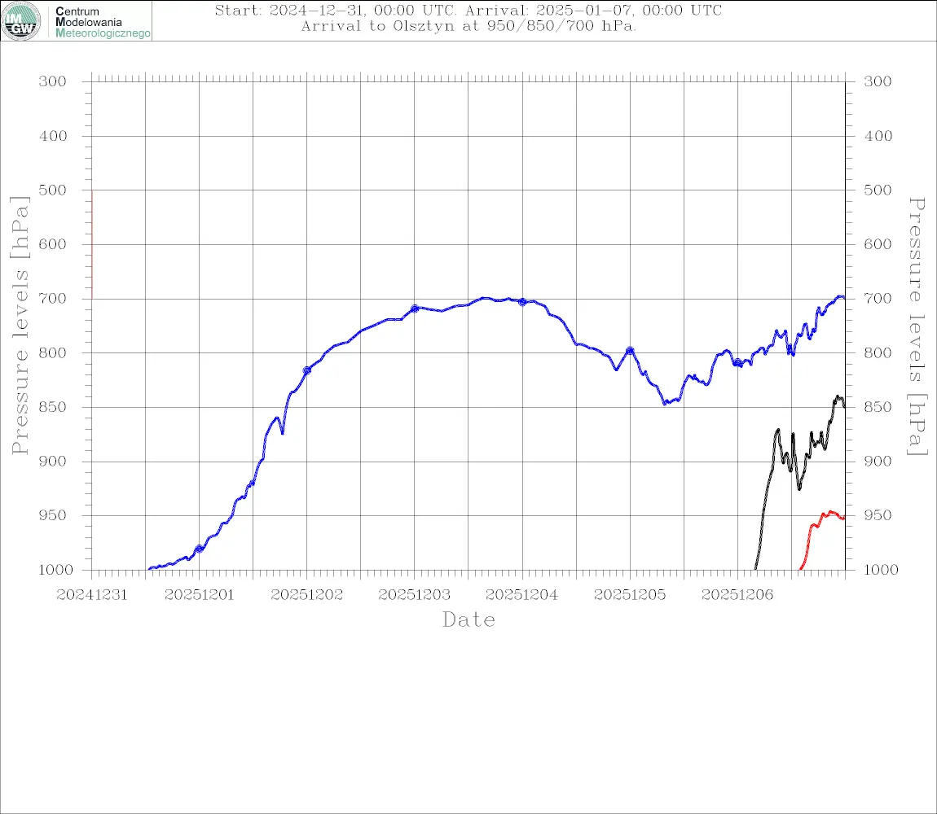This screenshot has height=814, width=937.
Task: Click the right Pressure levels [hPa] title
Action: coord(917,326)
